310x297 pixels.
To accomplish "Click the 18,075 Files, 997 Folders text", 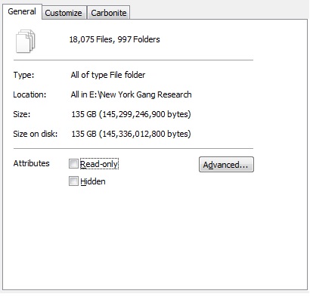I will click(114, 39).
